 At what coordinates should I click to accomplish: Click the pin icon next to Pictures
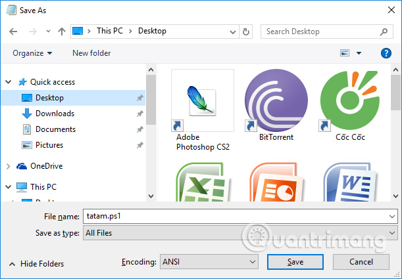[x=139, y=145]
